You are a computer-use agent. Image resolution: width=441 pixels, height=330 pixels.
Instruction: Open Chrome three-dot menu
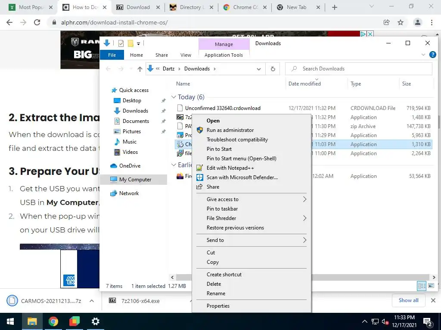point(432,22)
